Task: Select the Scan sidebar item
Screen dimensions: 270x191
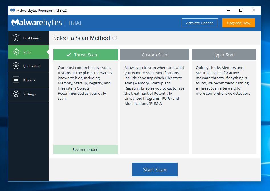Action: point(29,52)
